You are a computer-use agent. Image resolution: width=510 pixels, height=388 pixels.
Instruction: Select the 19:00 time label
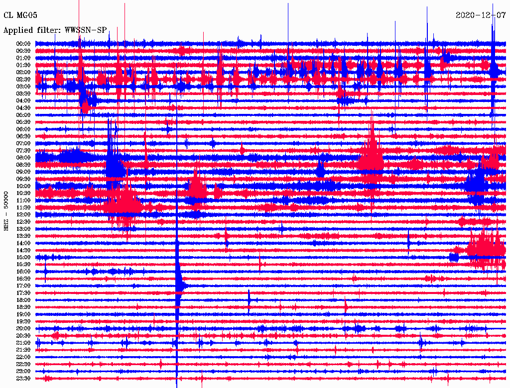(23, 314)
